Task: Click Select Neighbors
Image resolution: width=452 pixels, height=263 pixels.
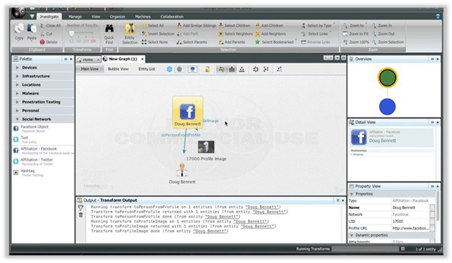Action: pyautogui.click(x=235, y=33)
